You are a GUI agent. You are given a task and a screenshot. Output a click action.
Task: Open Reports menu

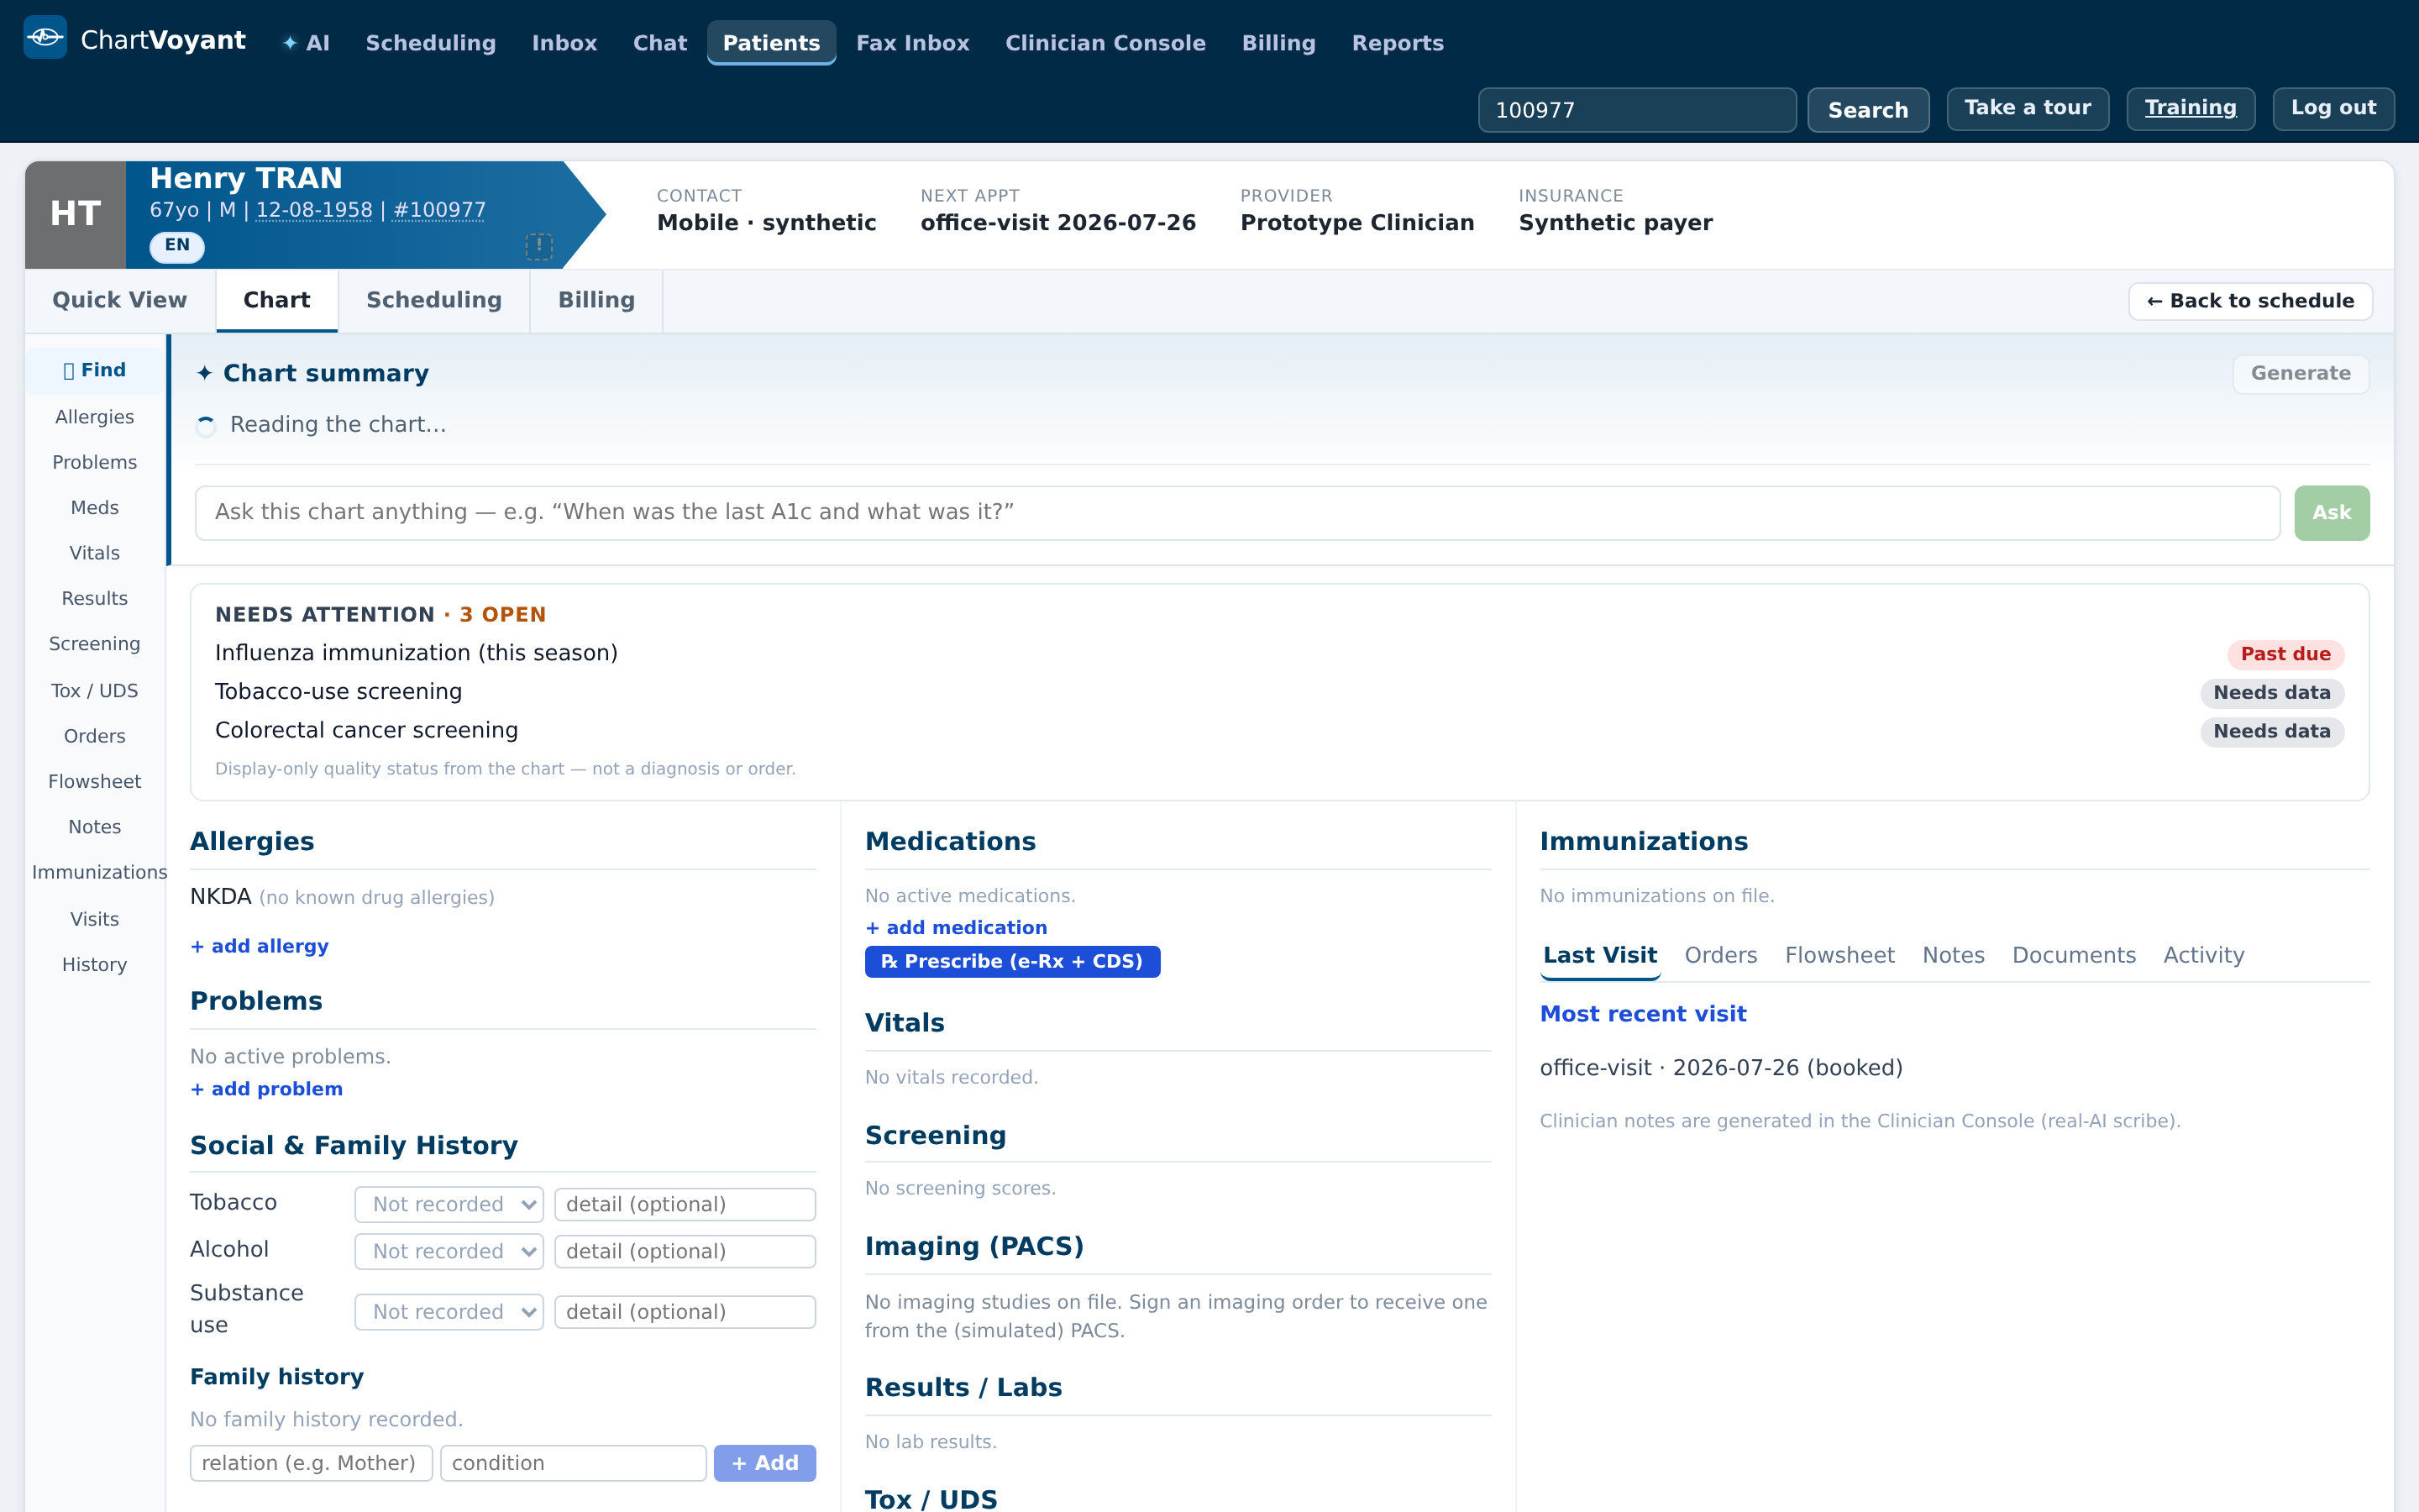point(1398,43)
